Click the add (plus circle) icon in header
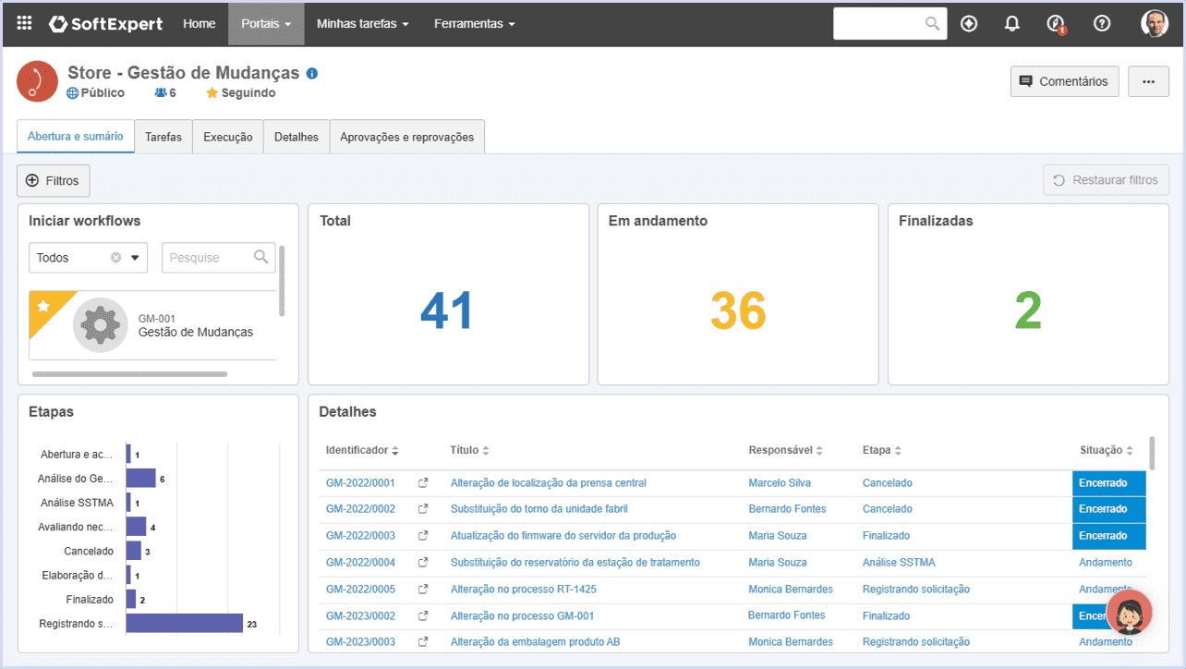This screenshot has width=1186, height=669. tap(969, 24)
